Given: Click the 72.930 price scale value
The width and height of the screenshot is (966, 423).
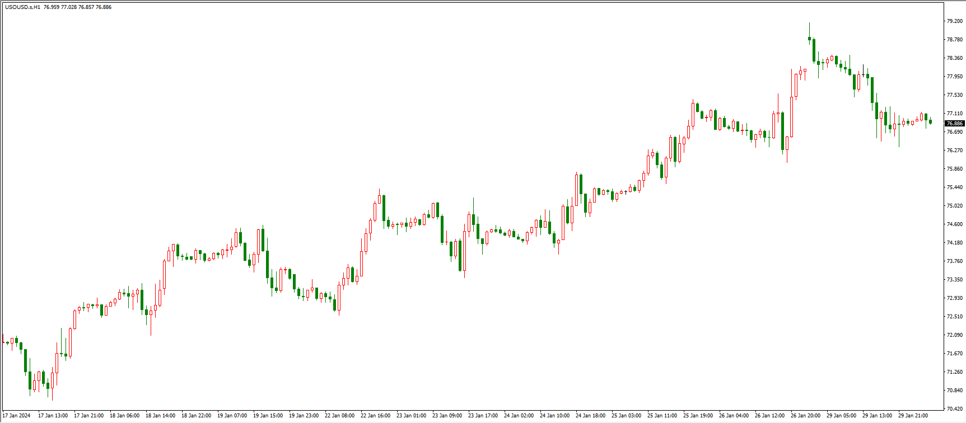Looking at the screenshot, I should coord(955,298).
